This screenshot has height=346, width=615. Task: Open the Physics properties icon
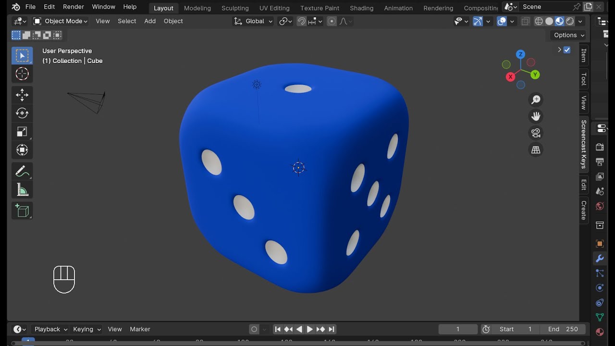click(x=600, y=288)
